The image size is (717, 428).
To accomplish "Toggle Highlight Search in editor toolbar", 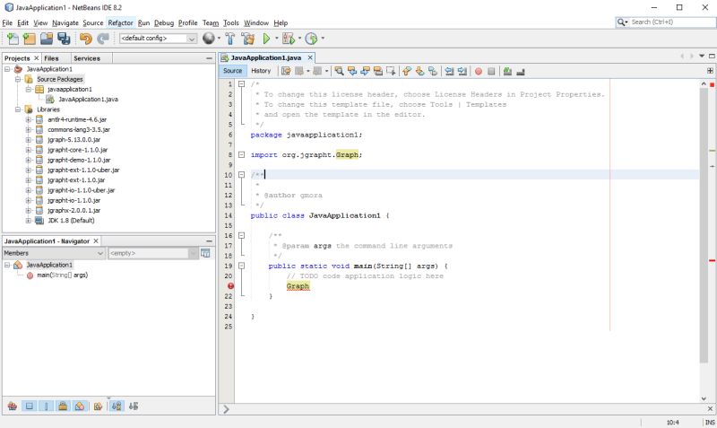I will point(377,71).
